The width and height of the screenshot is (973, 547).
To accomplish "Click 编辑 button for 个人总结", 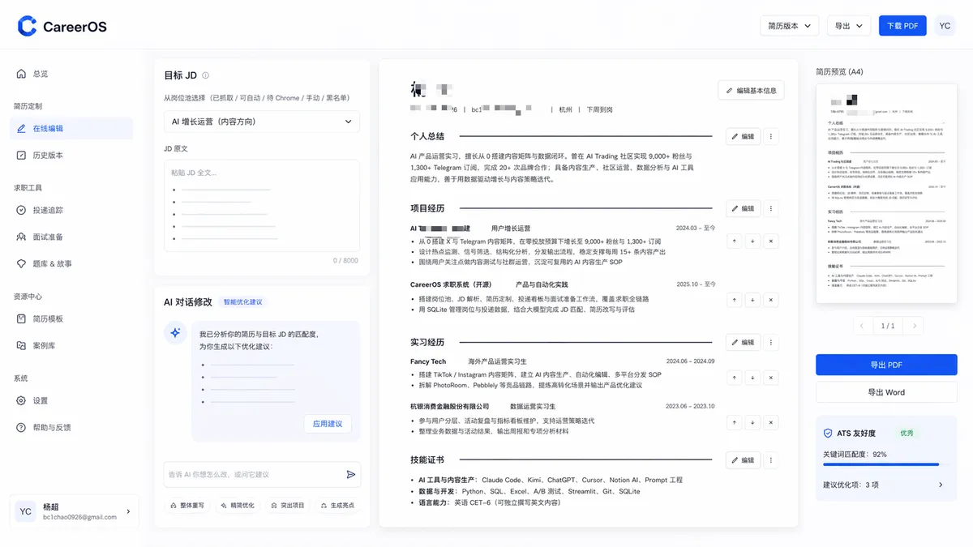I will (x=742, y=136).
